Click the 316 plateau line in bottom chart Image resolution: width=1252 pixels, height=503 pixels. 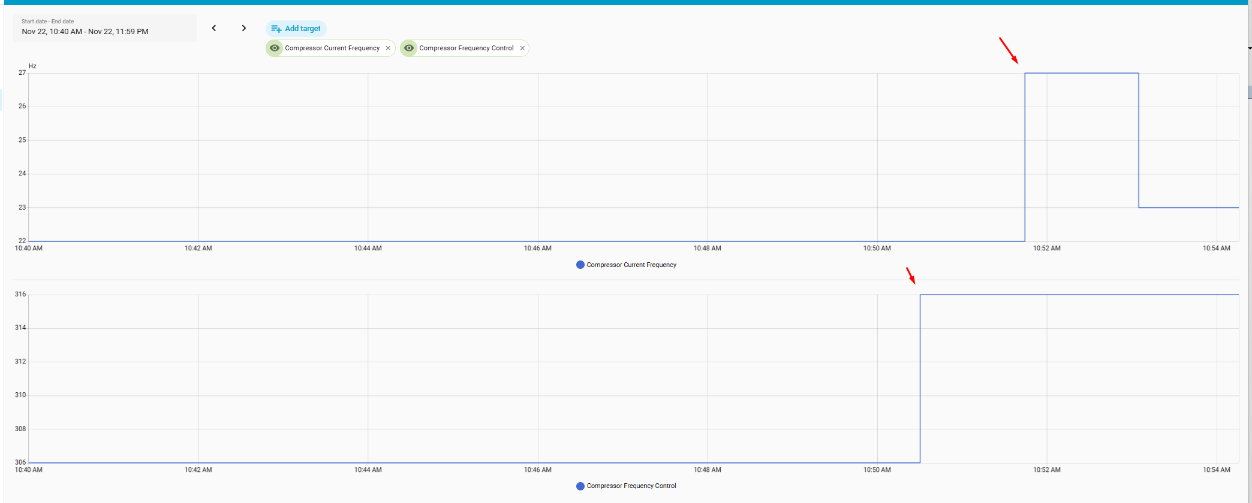point(1079,295)
